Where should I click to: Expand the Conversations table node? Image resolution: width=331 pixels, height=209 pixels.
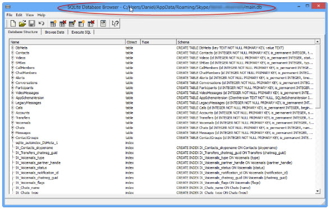(12, 83)
